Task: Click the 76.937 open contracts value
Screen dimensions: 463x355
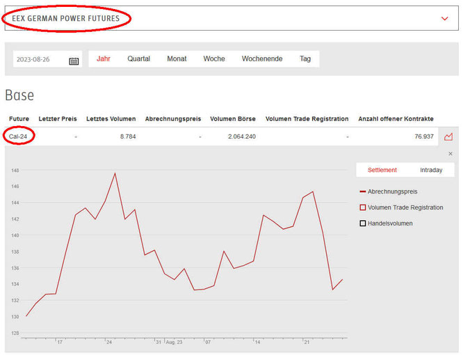Action: (424, 136)
